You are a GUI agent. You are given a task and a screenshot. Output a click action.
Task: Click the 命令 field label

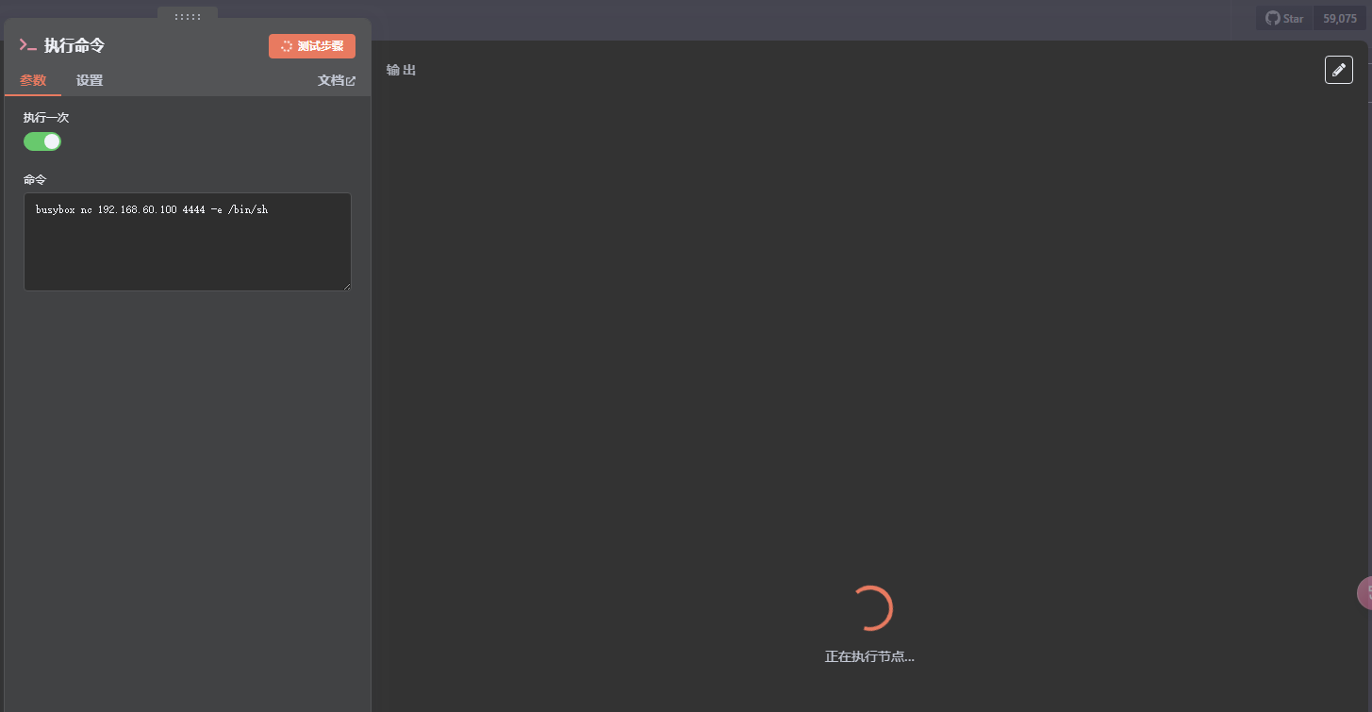tap(35, 179)
